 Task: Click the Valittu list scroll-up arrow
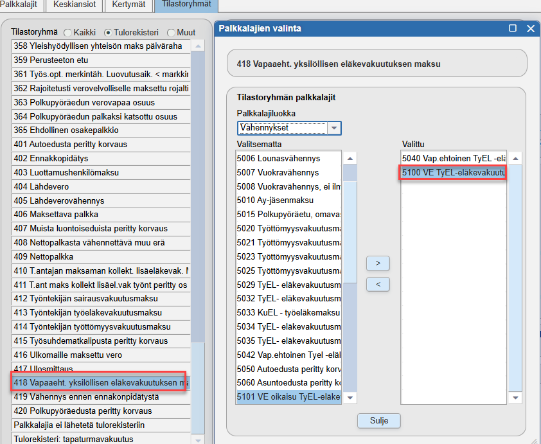(x=515, y=158)
